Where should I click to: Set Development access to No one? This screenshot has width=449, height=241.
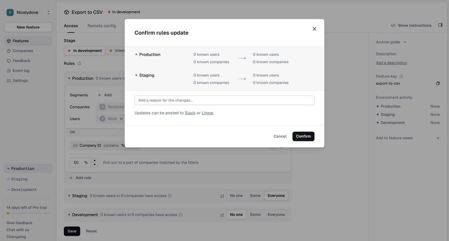point(236,215)
